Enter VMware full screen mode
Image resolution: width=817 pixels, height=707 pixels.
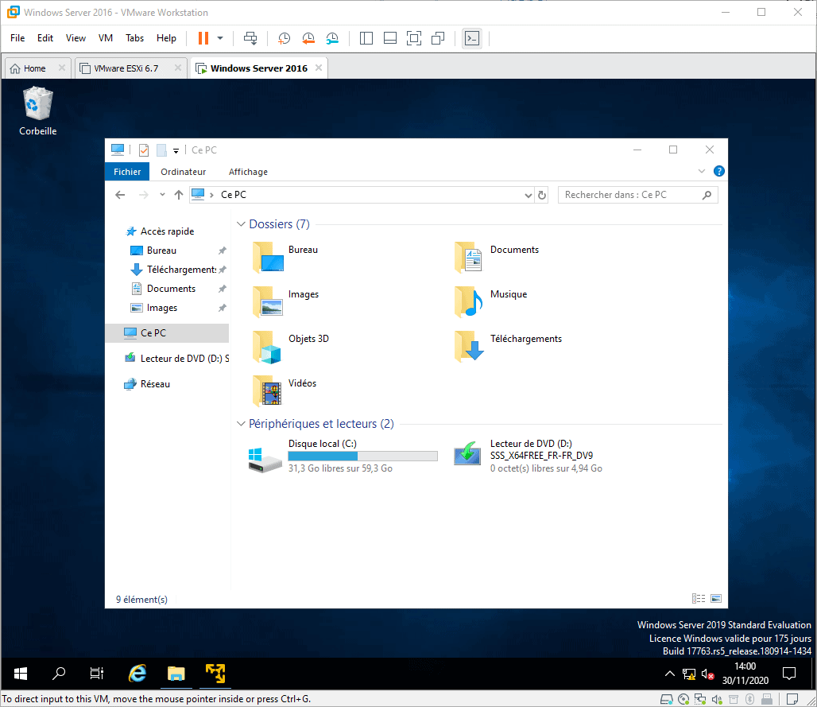tap(414, 38)
